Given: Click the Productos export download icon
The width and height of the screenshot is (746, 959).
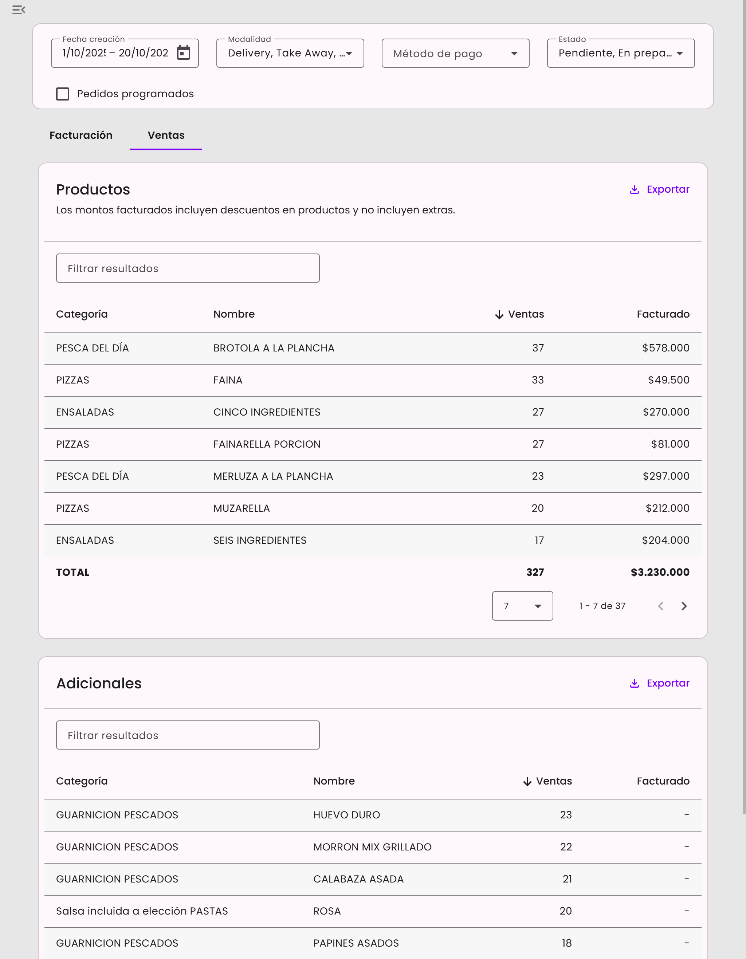Looking at the screenshot, I should (634, 189).
